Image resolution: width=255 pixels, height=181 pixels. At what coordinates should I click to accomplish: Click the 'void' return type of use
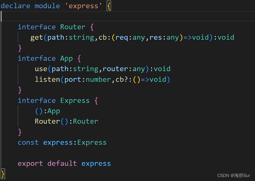(x=162, y=69)
